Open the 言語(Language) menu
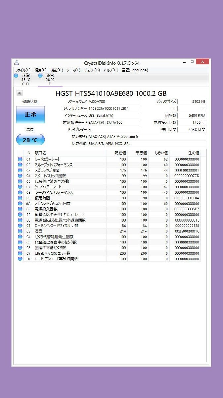The height and width of the screenshot is (398, 223). pyautogui.click(x=135, y=70)
